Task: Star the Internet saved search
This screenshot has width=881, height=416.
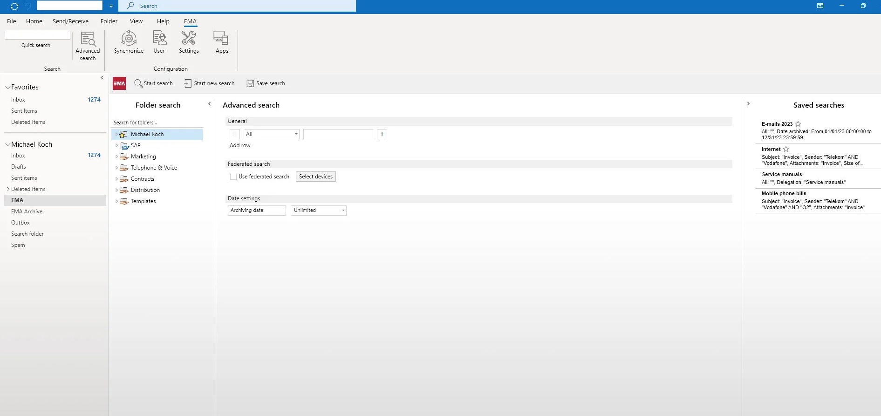Action: coord(786,149)
